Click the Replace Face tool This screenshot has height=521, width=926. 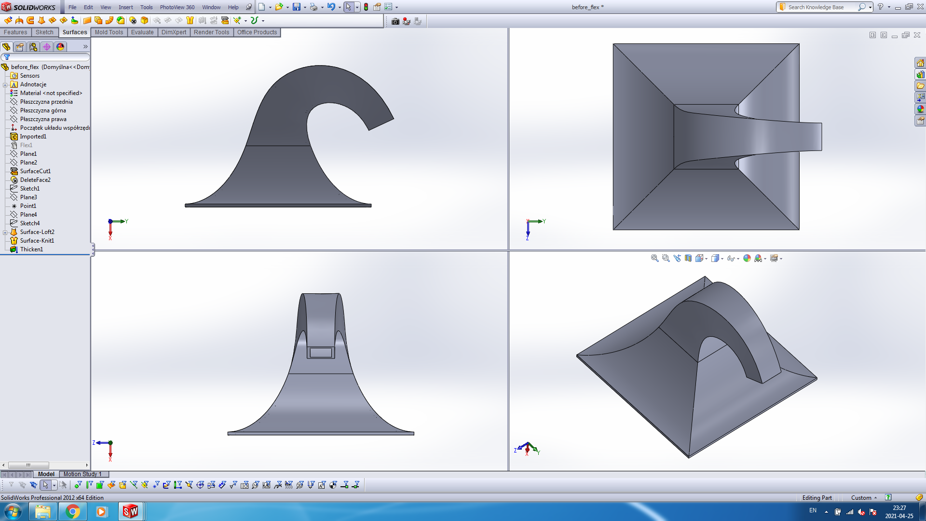coord(144,20)
